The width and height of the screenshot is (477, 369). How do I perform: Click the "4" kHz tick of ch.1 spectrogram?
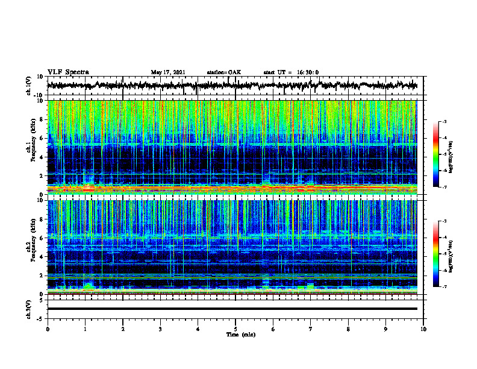pos(42,157)
